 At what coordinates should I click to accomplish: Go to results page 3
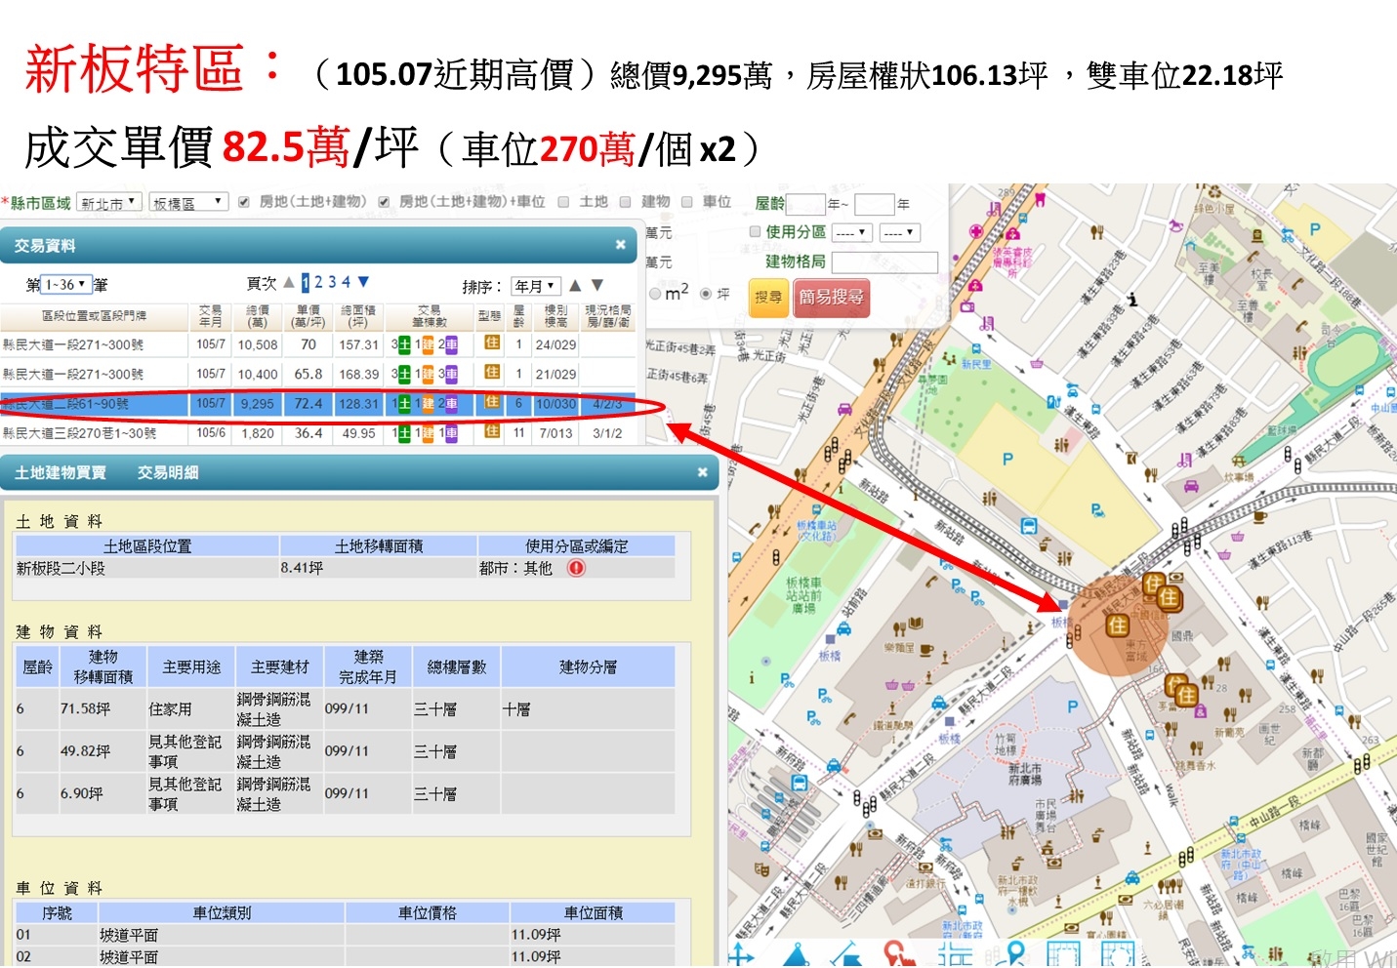click(x=332, y=283)
